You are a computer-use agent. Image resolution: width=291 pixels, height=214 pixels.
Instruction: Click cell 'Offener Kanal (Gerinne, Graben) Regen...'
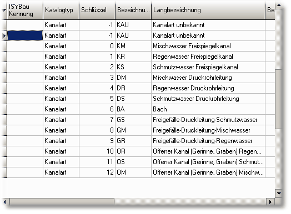(208, 151)
